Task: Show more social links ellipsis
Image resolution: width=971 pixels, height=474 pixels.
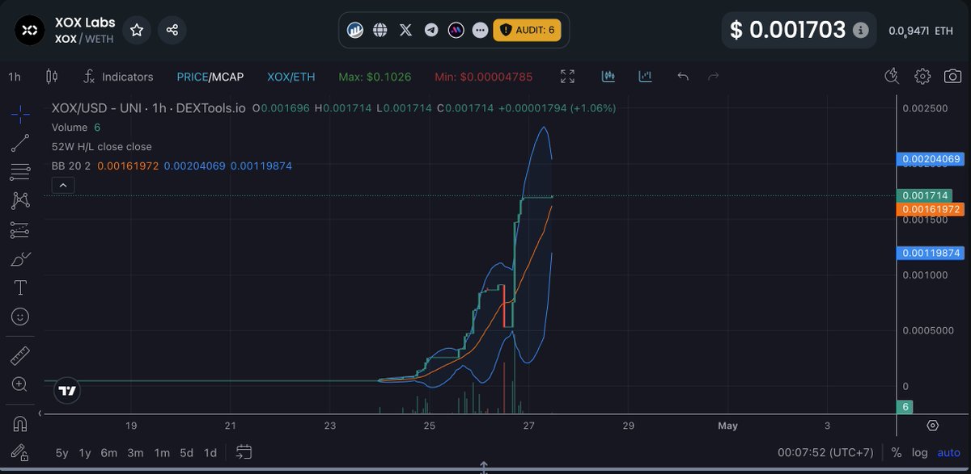Action: [481, 31]
